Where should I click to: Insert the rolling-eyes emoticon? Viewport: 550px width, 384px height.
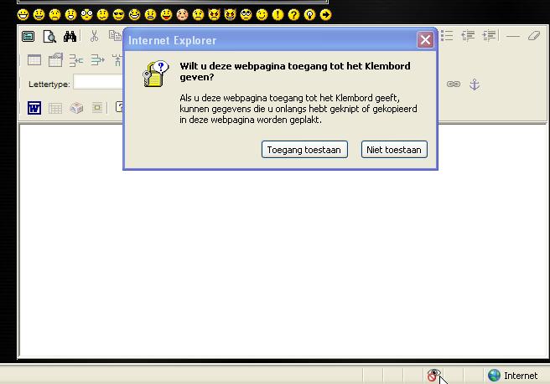[246, 15]
